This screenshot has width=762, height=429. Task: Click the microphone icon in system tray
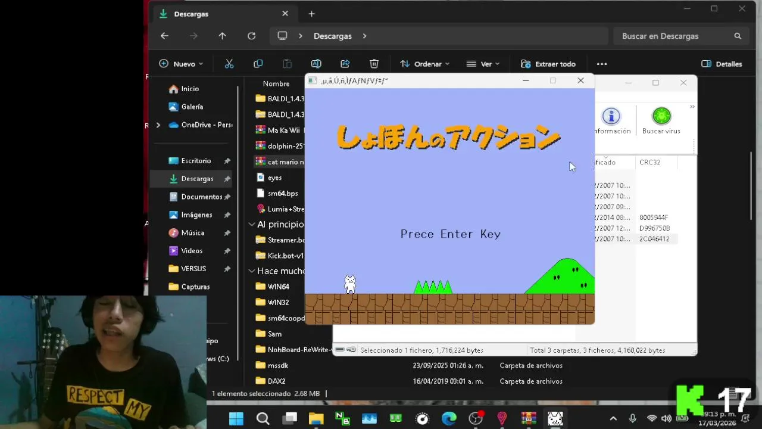pyautogui.click(x=632, y=419)
